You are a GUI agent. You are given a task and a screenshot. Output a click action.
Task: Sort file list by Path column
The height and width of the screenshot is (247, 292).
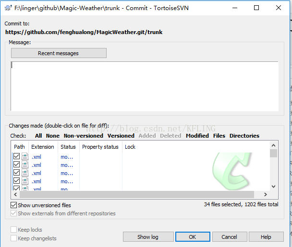[20, 147]
